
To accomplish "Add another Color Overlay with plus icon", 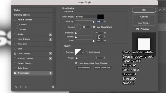I will 50,54.
